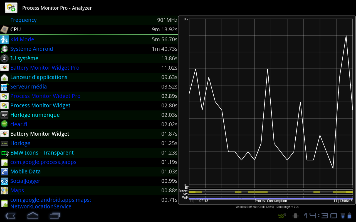
Task: Tap the 14:30 system clock
Action: click(320, 216)
